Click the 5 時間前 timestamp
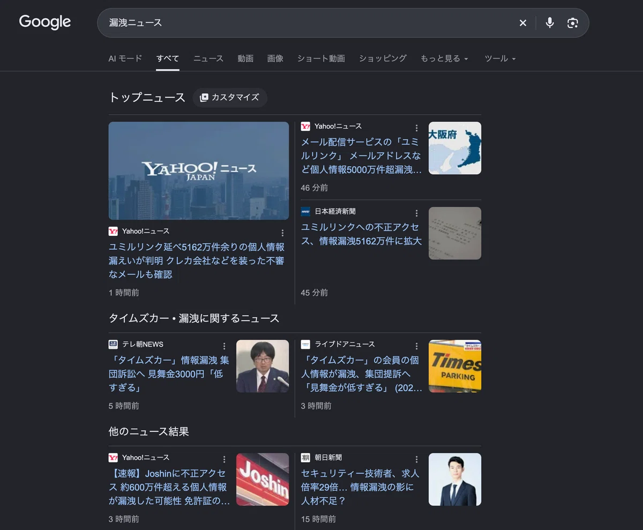Image resolution: width=643 pixels, height=530 pixels. pyautogui.click(x=124, y=406)
